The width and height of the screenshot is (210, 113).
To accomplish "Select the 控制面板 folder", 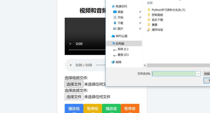I will point(157,15).
